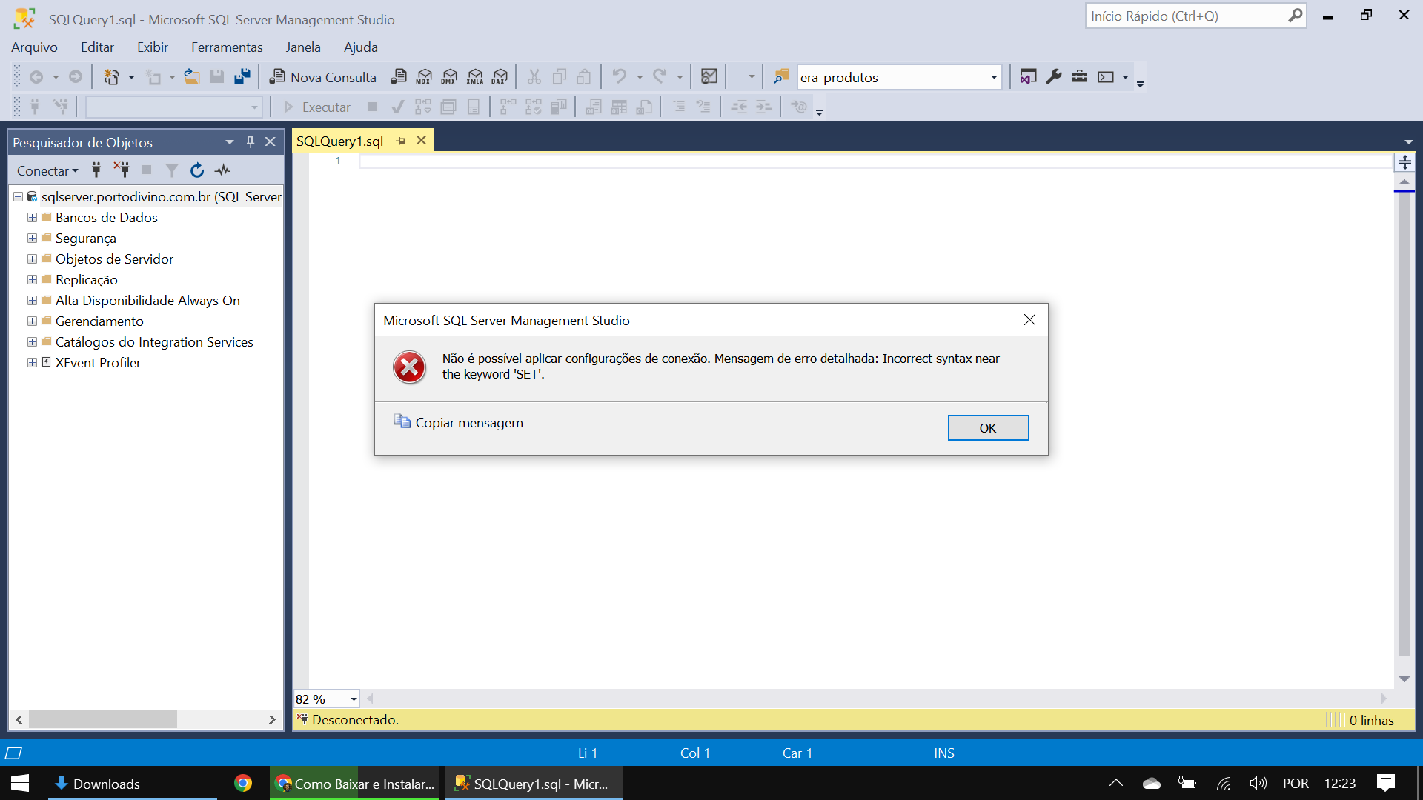The width and height of the screenshot is (1423, 800).
Task: Open the Activity Monitor icon in Object Explorer
Action: point(222,170)
